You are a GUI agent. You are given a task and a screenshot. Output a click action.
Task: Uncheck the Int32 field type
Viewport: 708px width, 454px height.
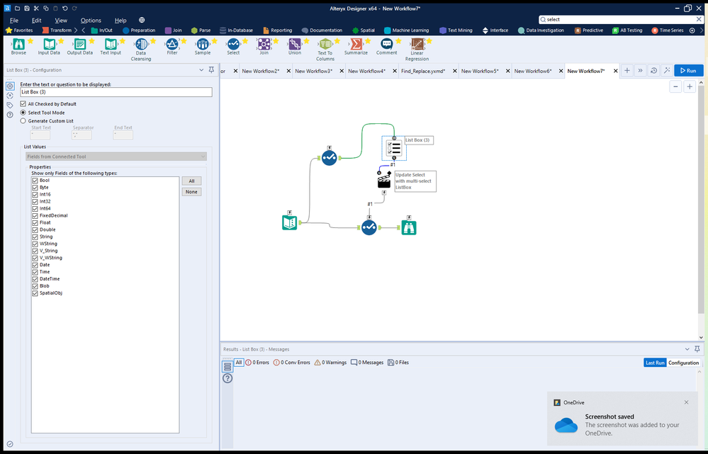click(35, 201)
